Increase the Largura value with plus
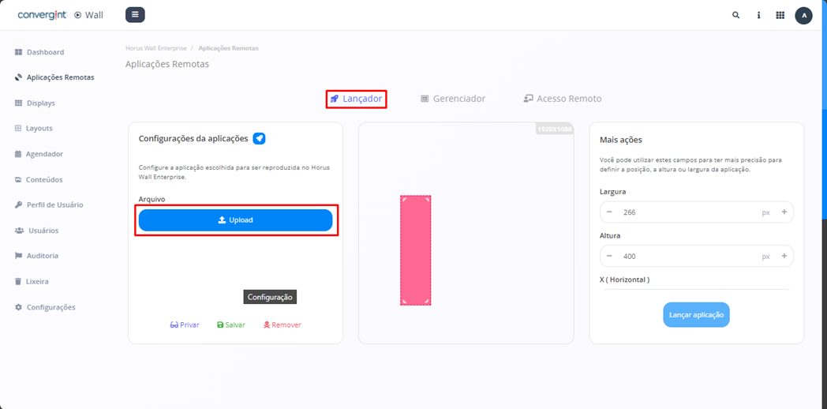Viewport: 827px width, 409px height. [x=784, y=212]
